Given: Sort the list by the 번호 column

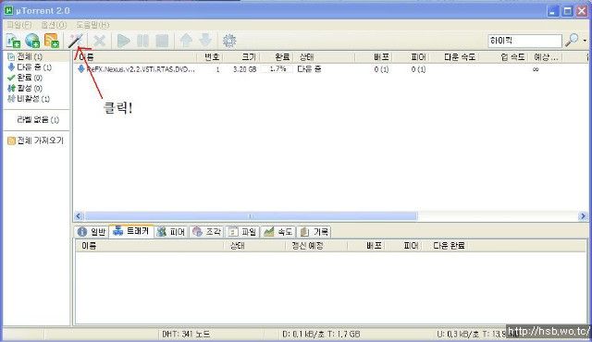Looking at the screenshot, I should click(x=212, y=57).
